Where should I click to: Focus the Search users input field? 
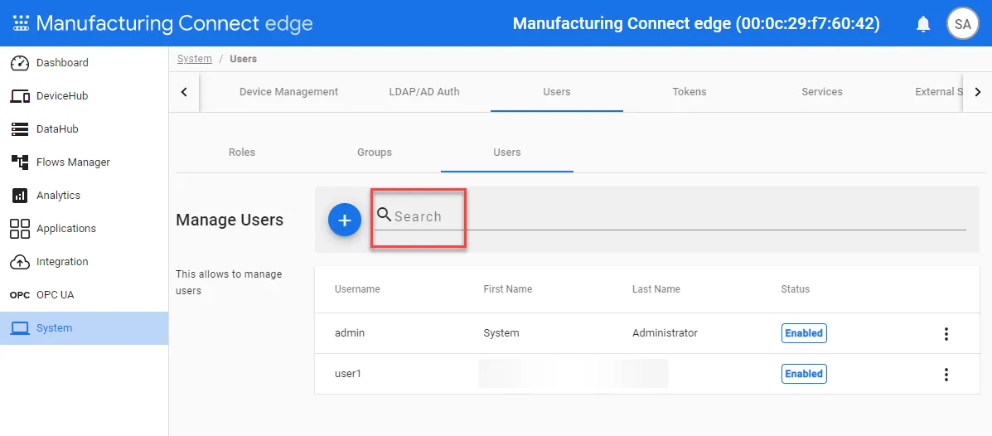670,217
